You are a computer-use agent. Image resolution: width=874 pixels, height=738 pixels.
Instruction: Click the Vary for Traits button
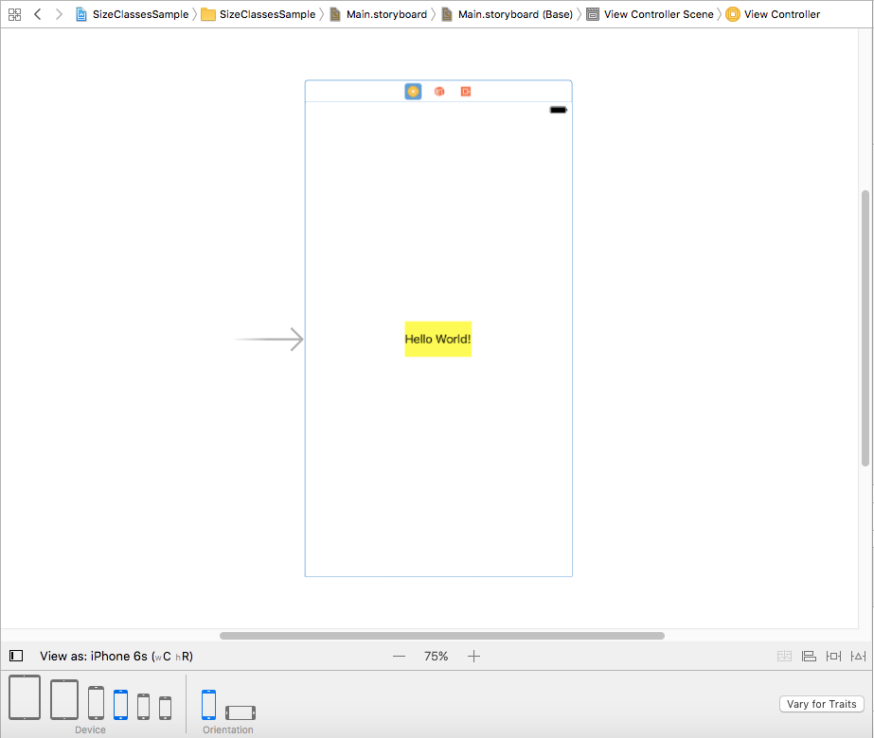click(x=821, y=704)
